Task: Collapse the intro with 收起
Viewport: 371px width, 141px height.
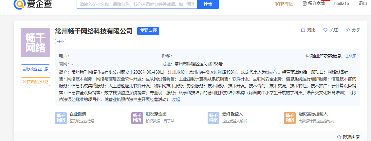Action: pos(176,99)
